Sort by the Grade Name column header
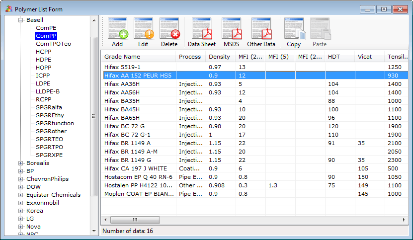The width and height of the screenshot is (413, 240). (139, 57)
